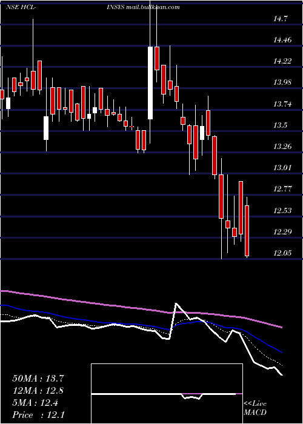The width and height of the screenshot is (303, 424).
Task: Click the 50MA : 13.7 readout
Action: point(38,379)
